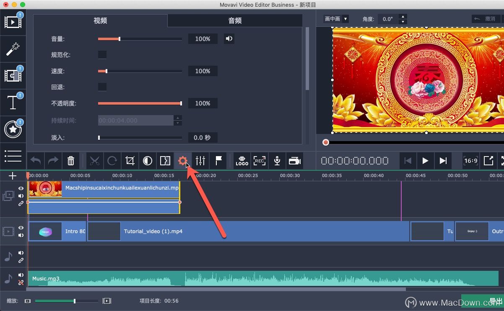Detach the preview window
Image resolution: width=504 pixels, height=311 pixels.
tap(488, 161)
